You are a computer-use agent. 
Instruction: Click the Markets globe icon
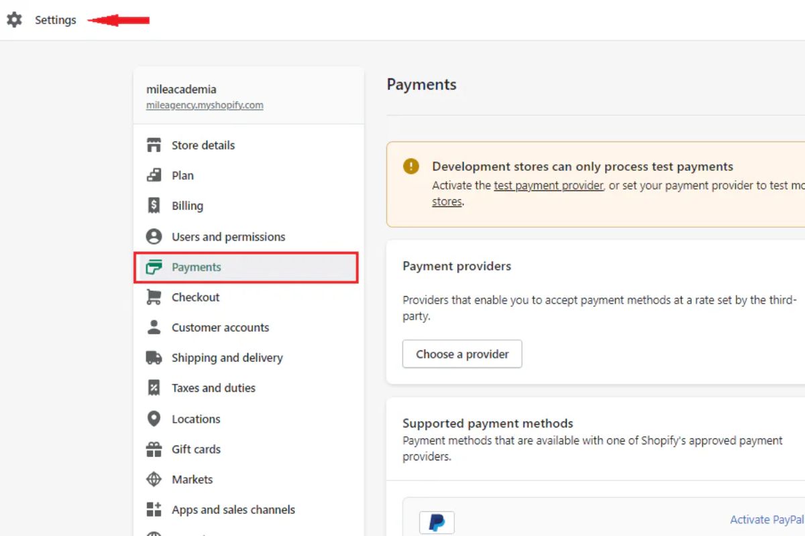(154, 479)
